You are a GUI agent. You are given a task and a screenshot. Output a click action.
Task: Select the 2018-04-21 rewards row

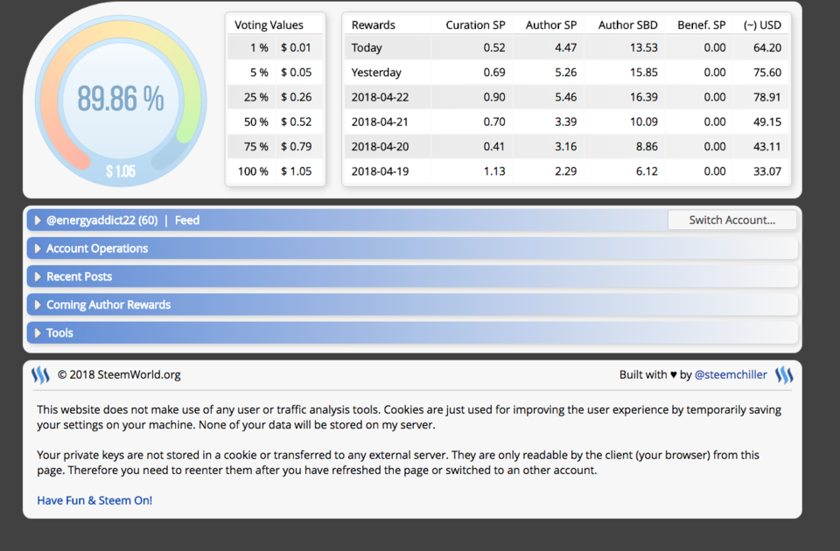pos(567,122)
